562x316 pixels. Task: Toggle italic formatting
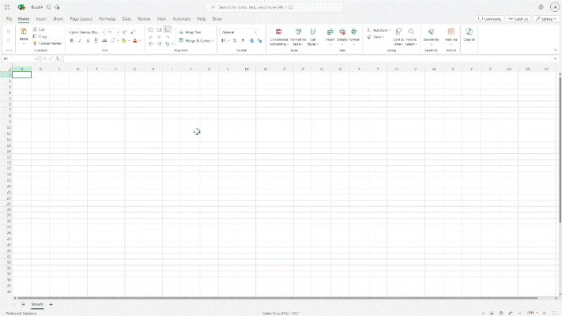pos(80,40)
